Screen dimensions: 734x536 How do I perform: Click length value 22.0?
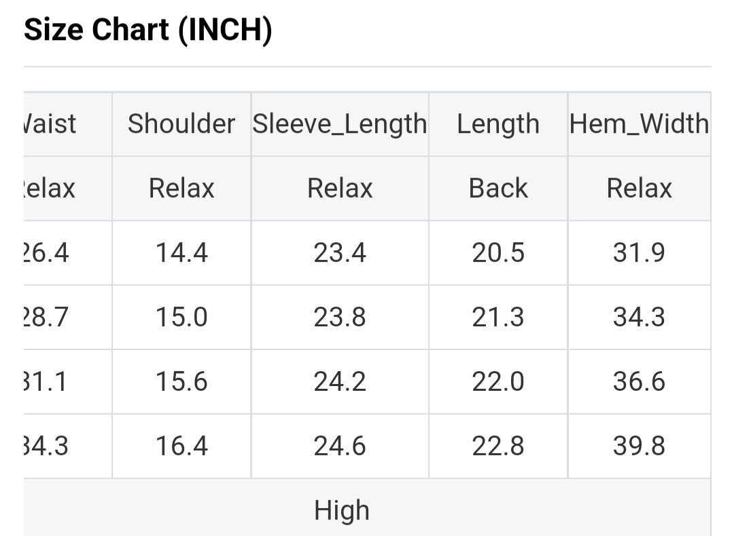point(498,381)
